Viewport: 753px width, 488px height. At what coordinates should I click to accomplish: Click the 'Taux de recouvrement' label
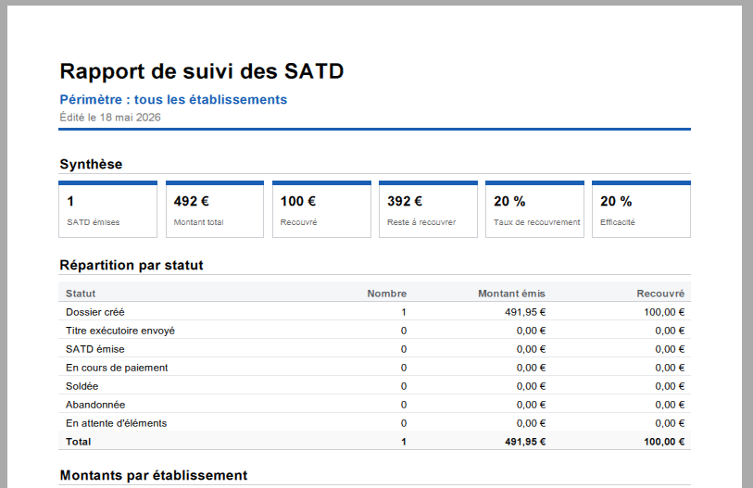coord(537,222)
